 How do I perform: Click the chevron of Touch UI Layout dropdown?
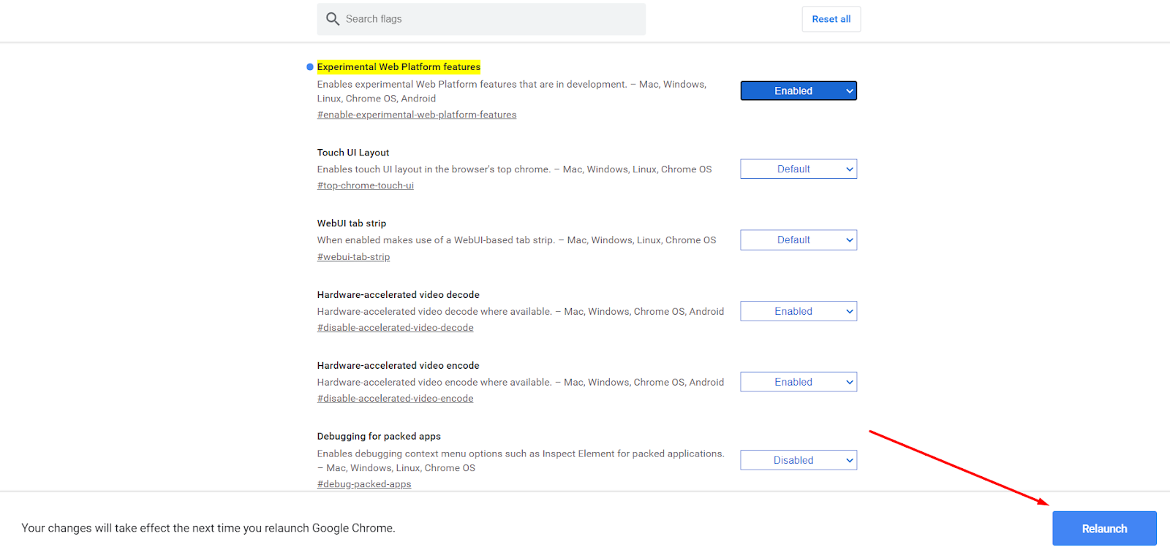pos(849,169)
